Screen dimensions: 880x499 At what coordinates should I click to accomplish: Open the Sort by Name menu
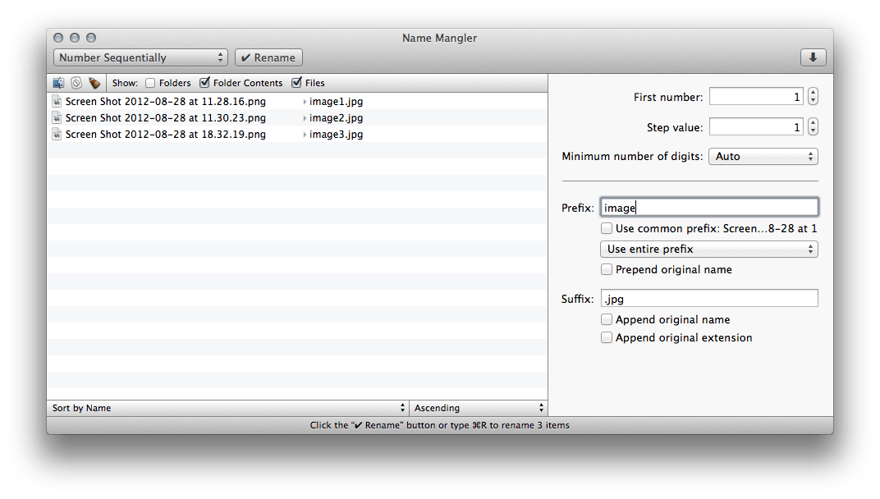point(228,408)
